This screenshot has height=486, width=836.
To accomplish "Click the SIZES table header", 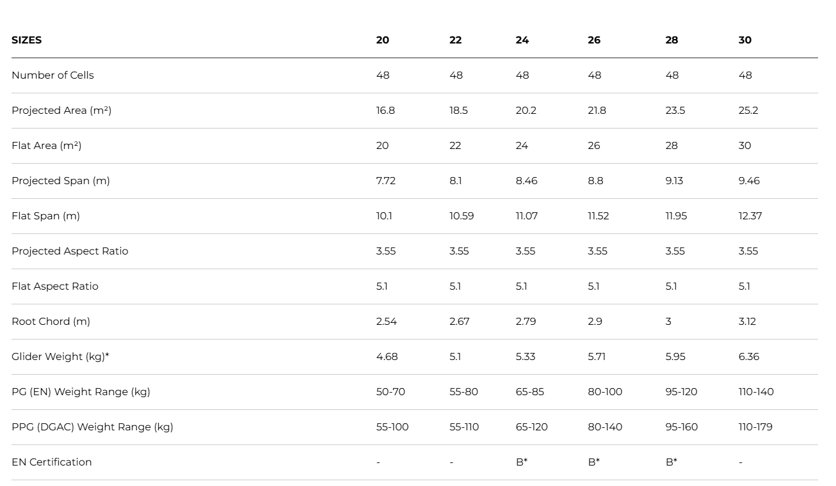I will (26, 40).
